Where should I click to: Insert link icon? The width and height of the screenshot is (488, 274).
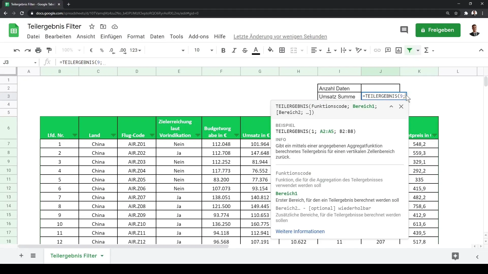click(x=377, y=50)
